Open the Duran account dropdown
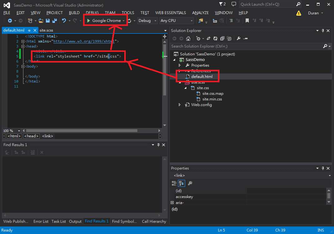 pyautogui.click(x=316, y=13)
